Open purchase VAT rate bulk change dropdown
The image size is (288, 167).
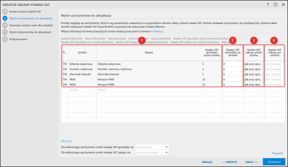[152, 152]
